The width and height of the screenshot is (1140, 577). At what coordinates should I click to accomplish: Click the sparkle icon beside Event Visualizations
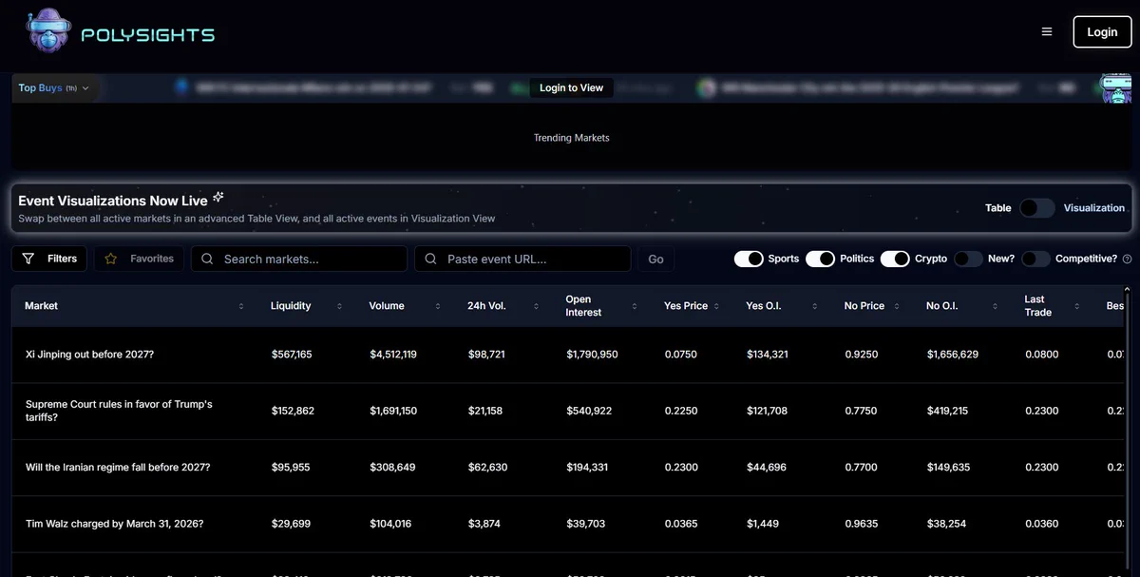[x=218, y=197]
